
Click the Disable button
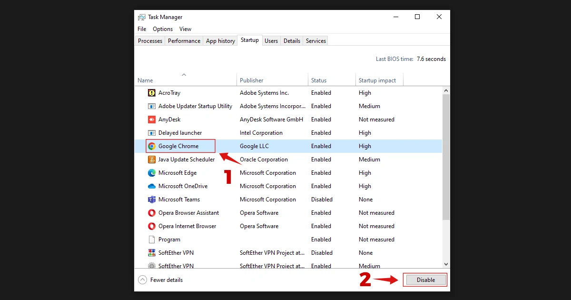[426, 280]
